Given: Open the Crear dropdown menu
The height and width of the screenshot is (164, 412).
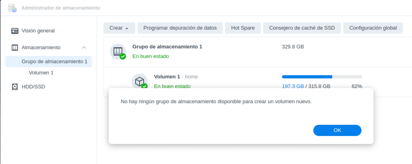Looking at the screenshot, I should pyautogui.click(x=119, y=28).
